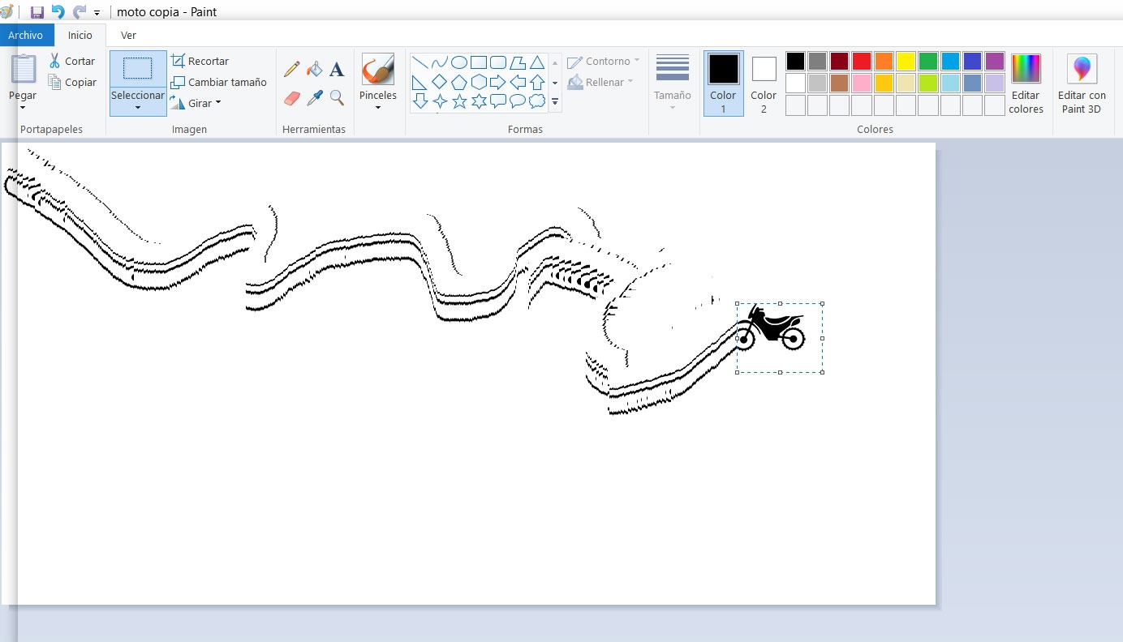The image size is (1123, 642).
Task: Click the Save icon in the title bar
Action: pyautogui.click(x=37, y=12)
